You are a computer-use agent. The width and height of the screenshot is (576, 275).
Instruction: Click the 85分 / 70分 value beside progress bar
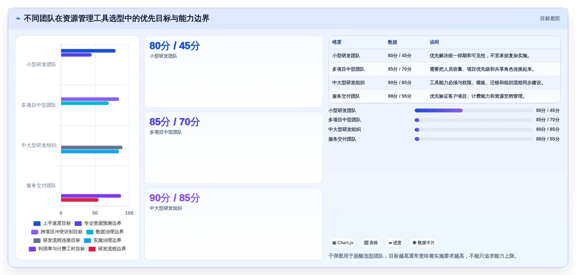point(548,120)
